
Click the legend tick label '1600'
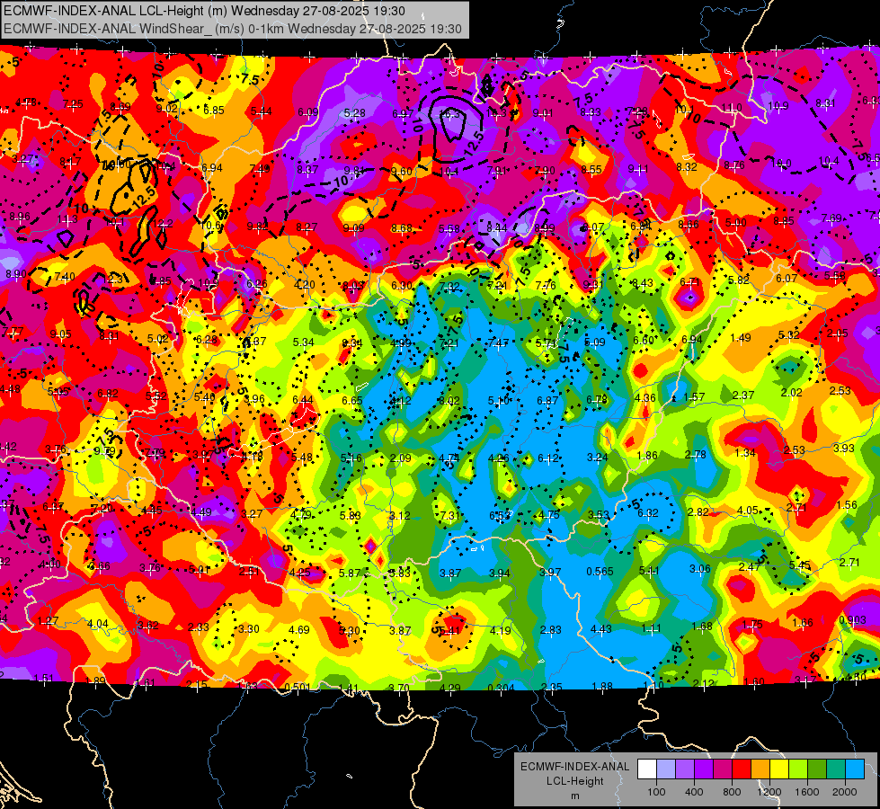(807, 792)
